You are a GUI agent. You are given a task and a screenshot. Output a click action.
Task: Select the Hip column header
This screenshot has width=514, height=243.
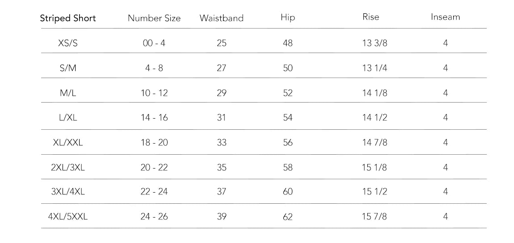[288, 18]
